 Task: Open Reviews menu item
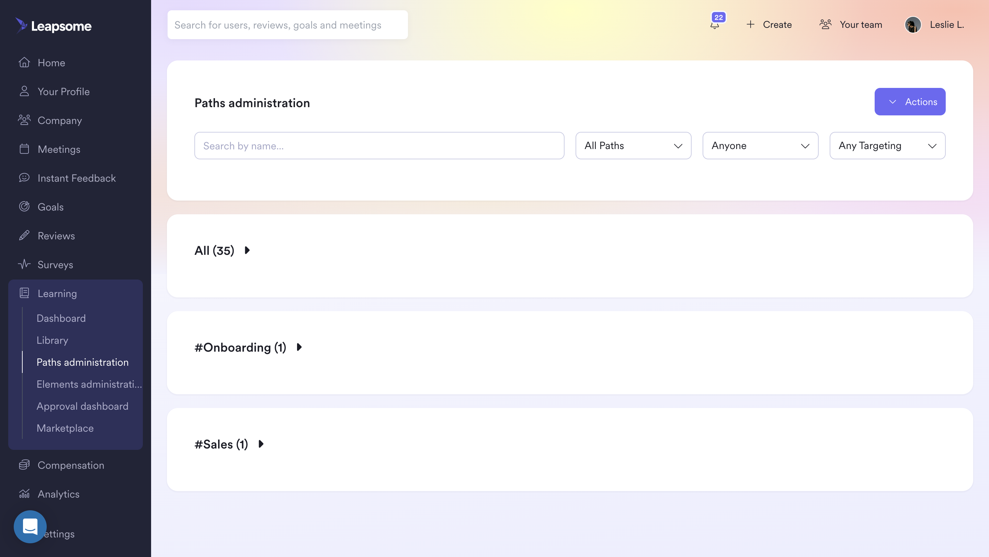coord(56,235)
